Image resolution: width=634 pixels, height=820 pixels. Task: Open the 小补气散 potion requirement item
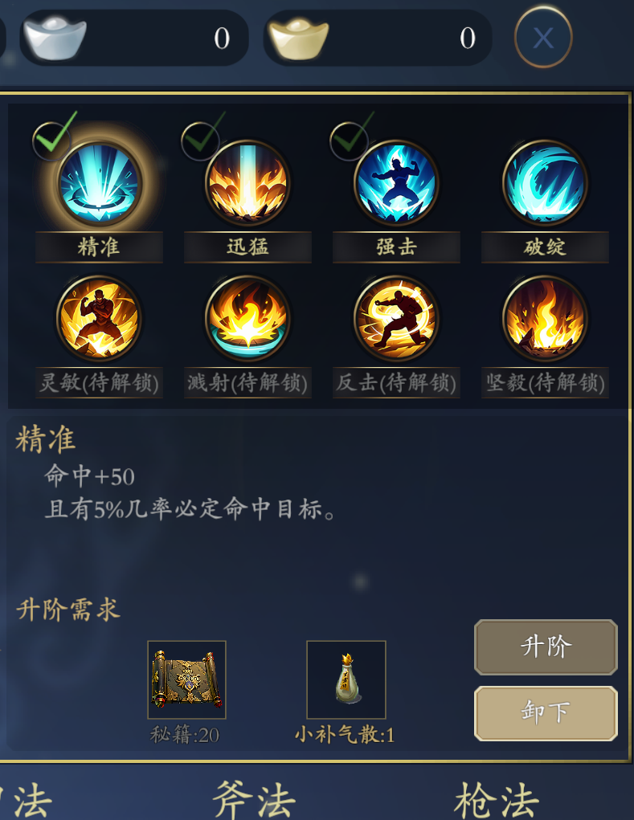[346, 679]
